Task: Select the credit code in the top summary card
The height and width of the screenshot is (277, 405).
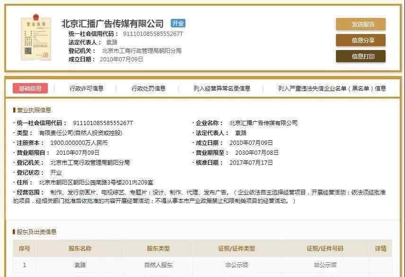Action: point(153,34)
